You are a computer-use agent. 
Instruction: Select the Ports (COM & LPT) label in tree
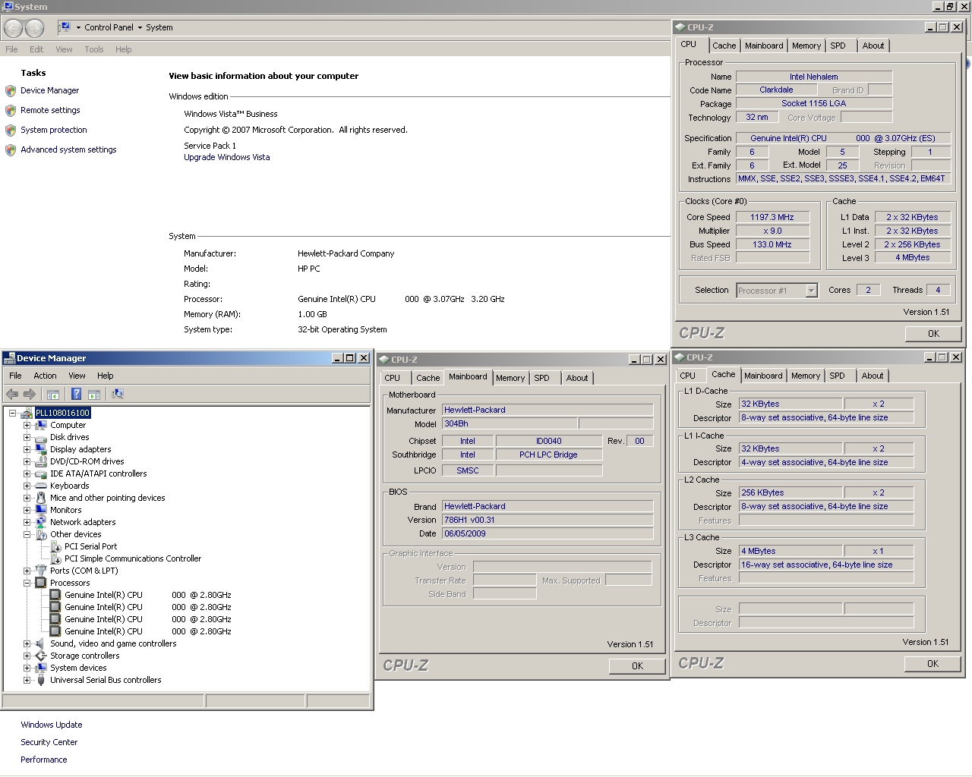pyautogui.click(x=84, y=571)
